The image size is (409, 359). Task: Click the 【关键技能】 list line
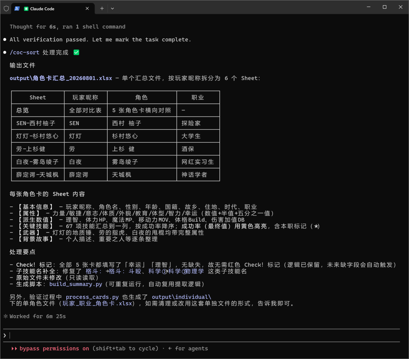(165, 226)
